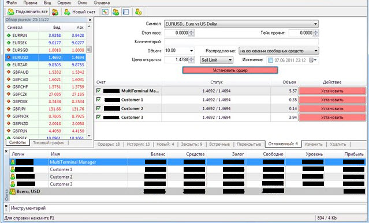Toggle the Market Watch window toolbar icon
Image resolution: width=369 pixels, height=223 pixels.
[x=105, y=12]
